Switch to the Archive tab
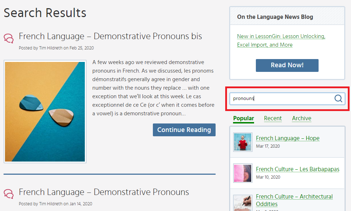351x211 pixels. coord(301,118)
